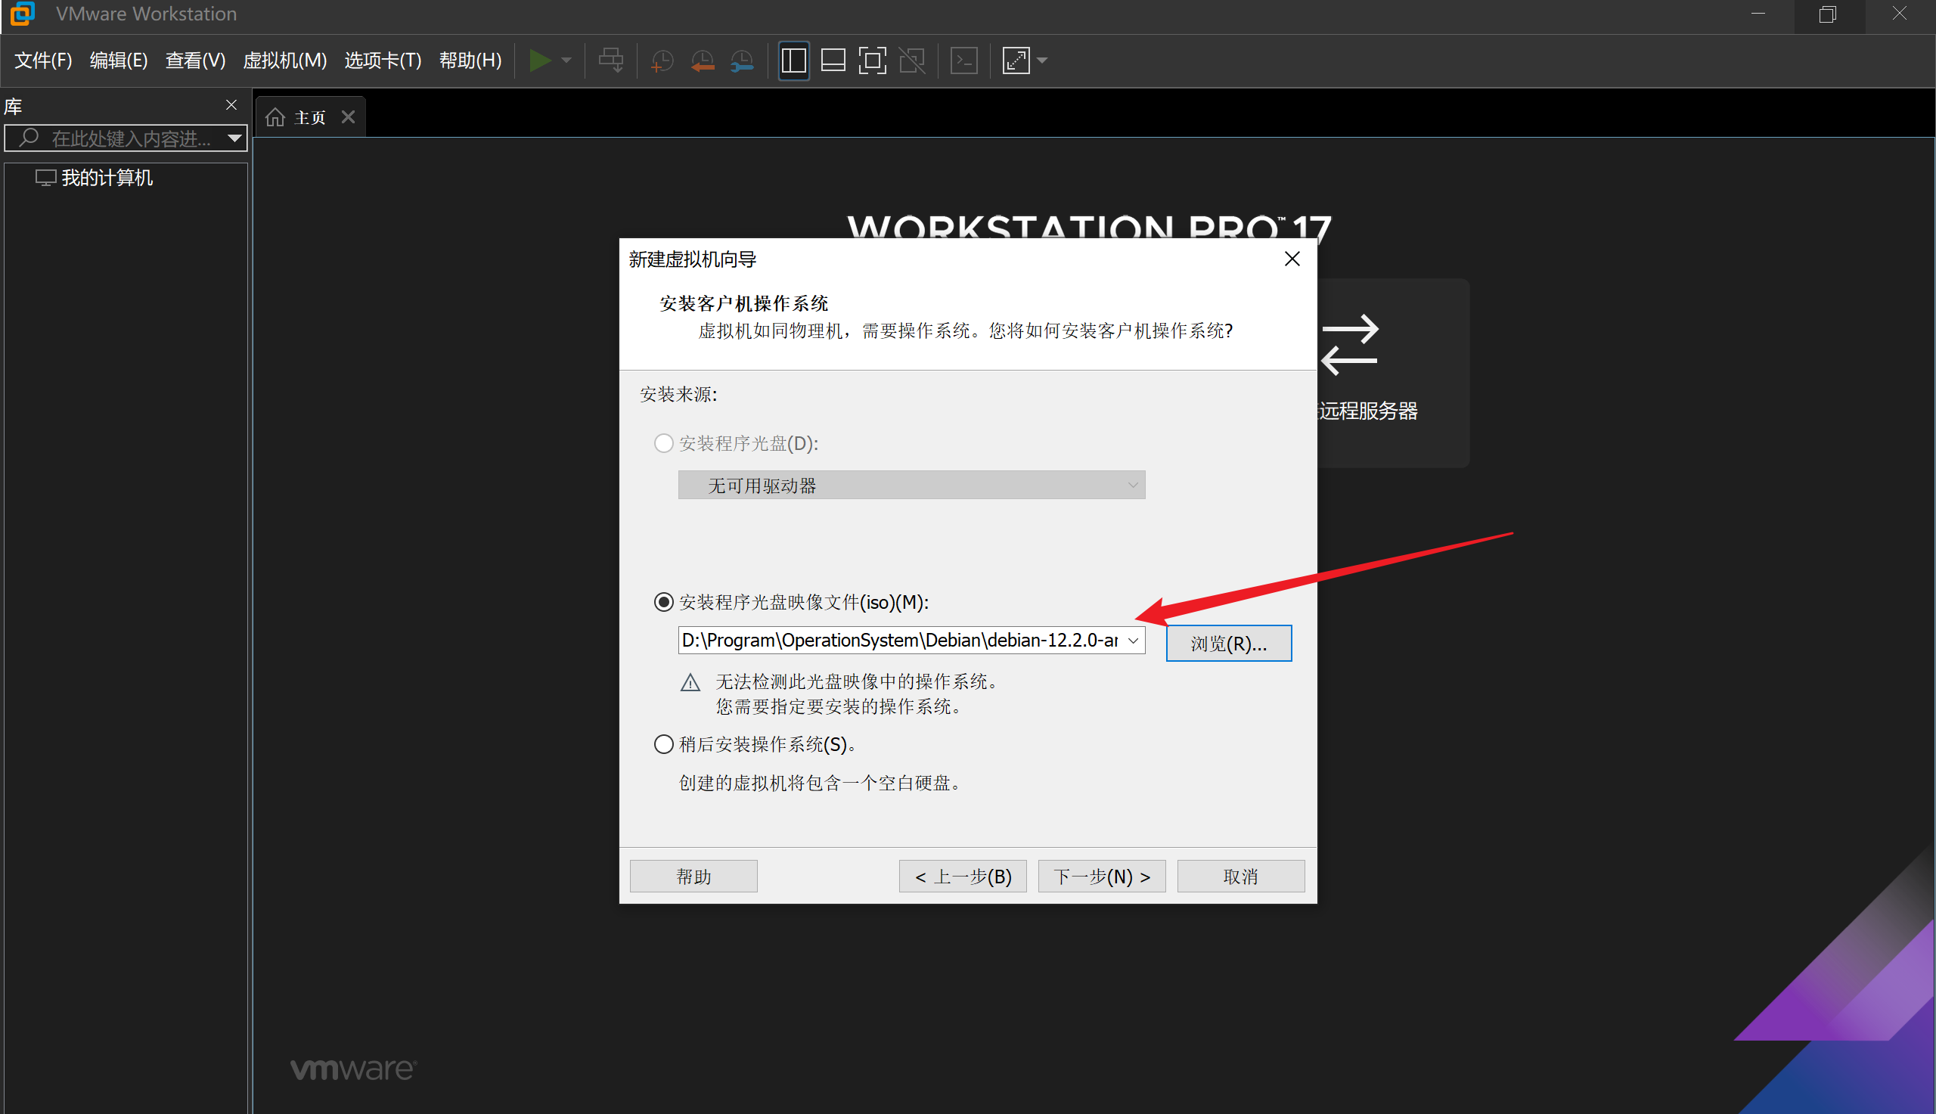The image size is (1936, 1114).
Task: Close the Library panel
Action: (231, 105)
